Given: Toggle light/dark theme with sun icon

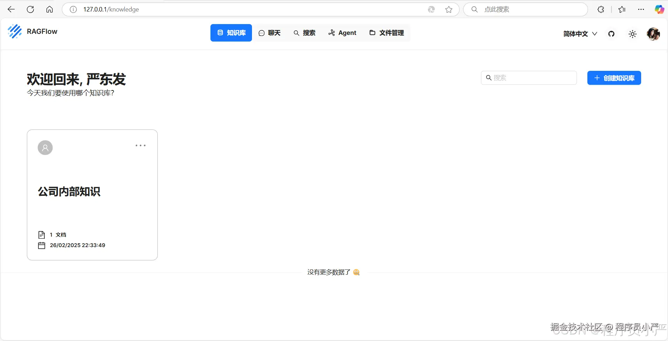Looking at the screenshot, I should point(633,34).
